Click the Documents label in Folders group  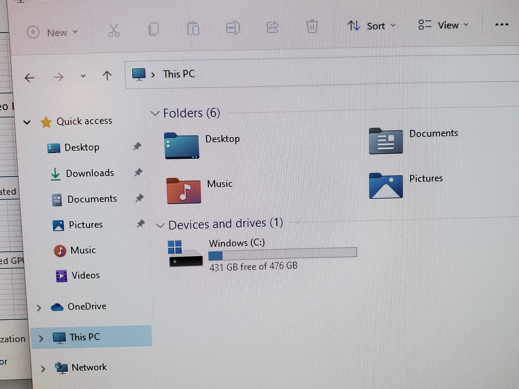pos(434,133)
